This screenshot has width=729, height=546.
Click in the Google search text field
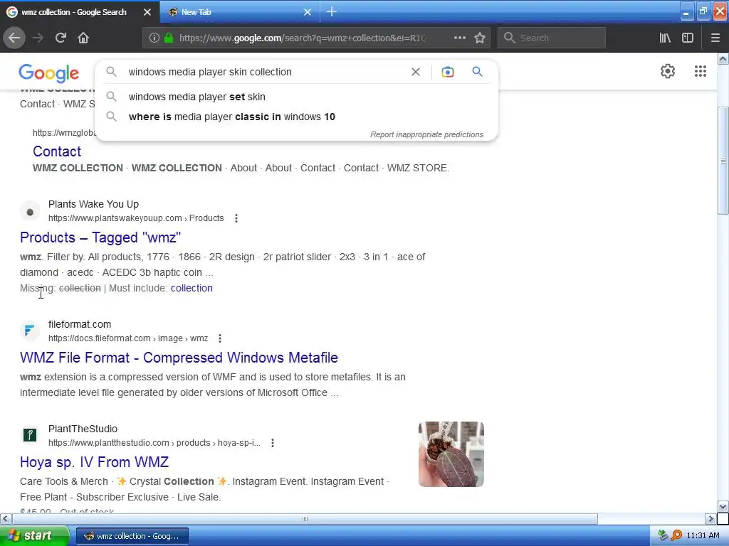(265, 72)
